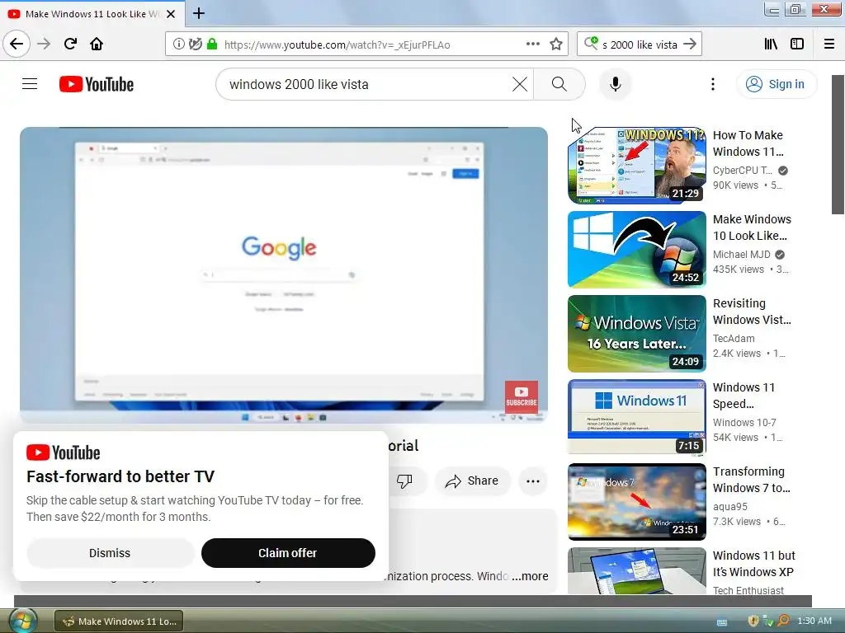Click the video player area
The image size is (845, 633).
284,274
